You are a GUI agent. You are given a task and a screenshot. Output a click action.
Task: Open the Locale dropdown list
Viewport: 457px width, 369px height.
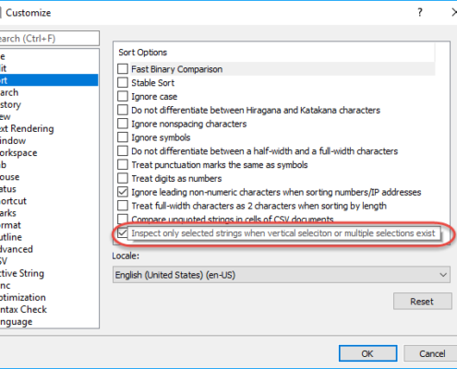pyautogui.click(x=282, y=275)
